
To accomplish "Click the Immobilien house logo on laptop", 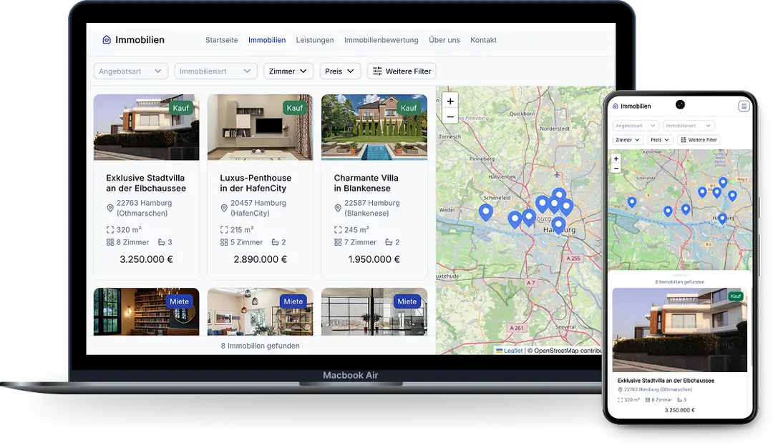I will coord(107,40).
